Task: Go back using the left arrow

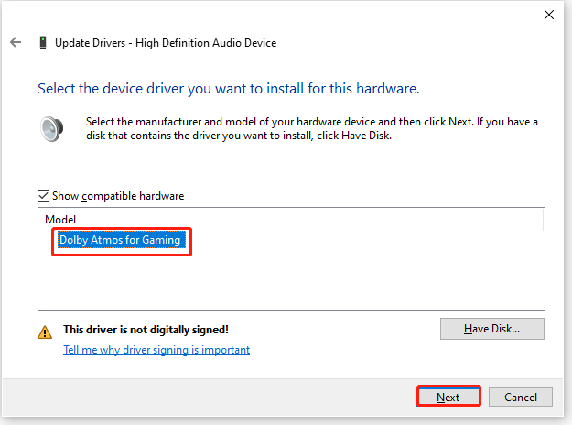Action: point(16,42)
